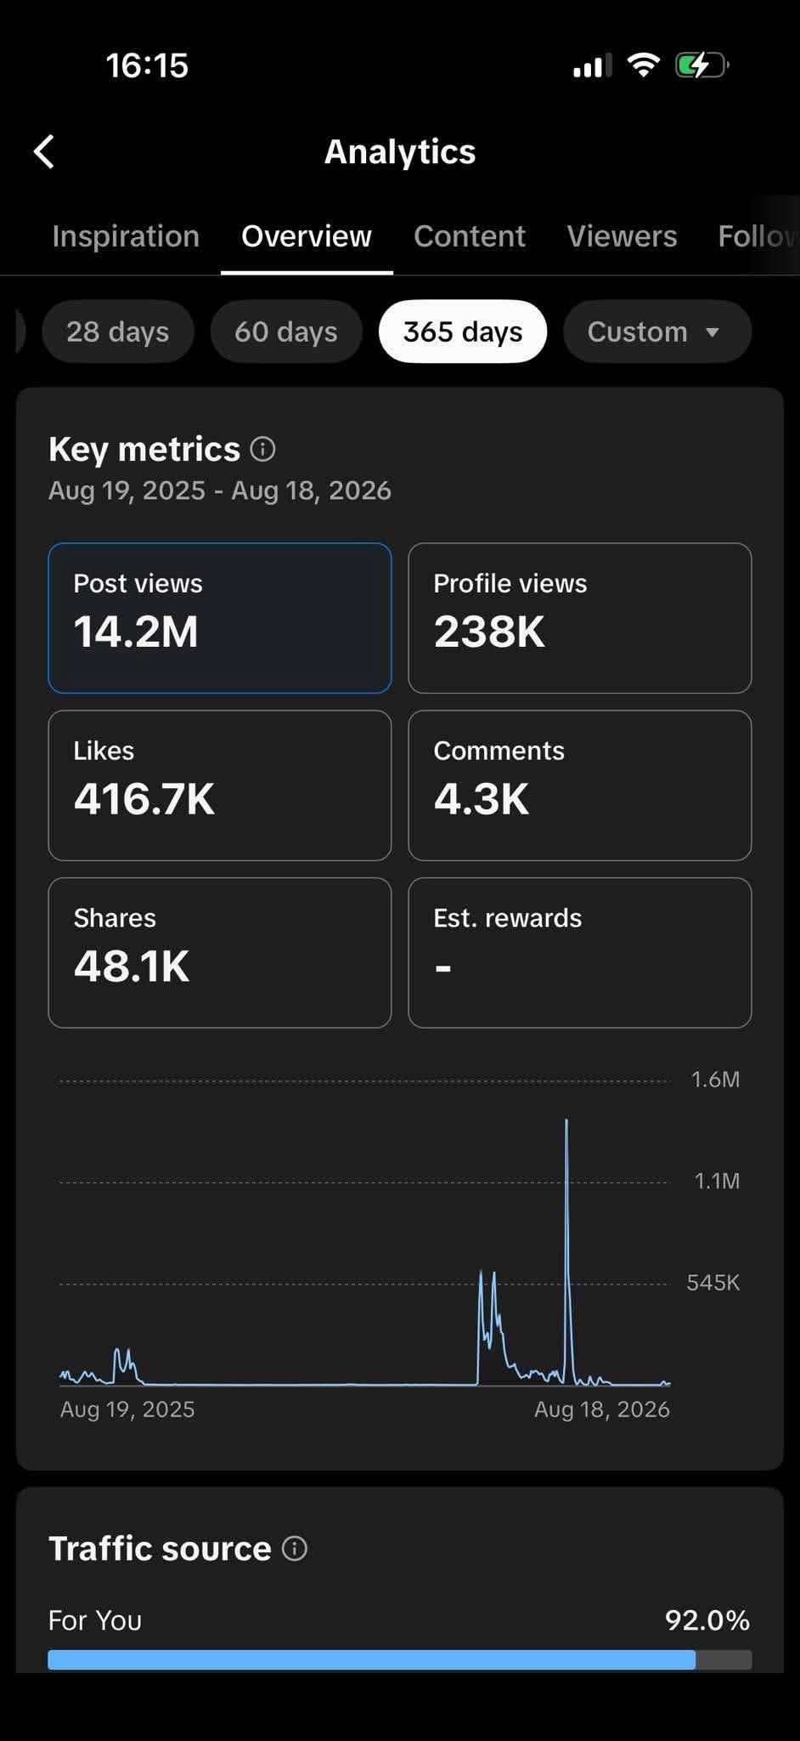The height and width of the screenshot is (1741, 800).
Task: Expand the Custom date dropdown
Action: tap(657, 332)
